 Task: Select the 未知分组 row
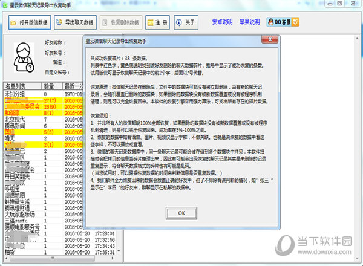tap(44, 94)
